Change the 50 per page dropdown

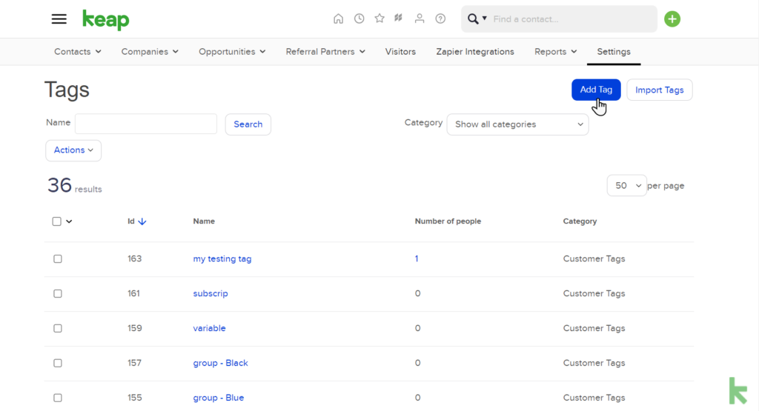pyautogui.click(x=626, y=186)
